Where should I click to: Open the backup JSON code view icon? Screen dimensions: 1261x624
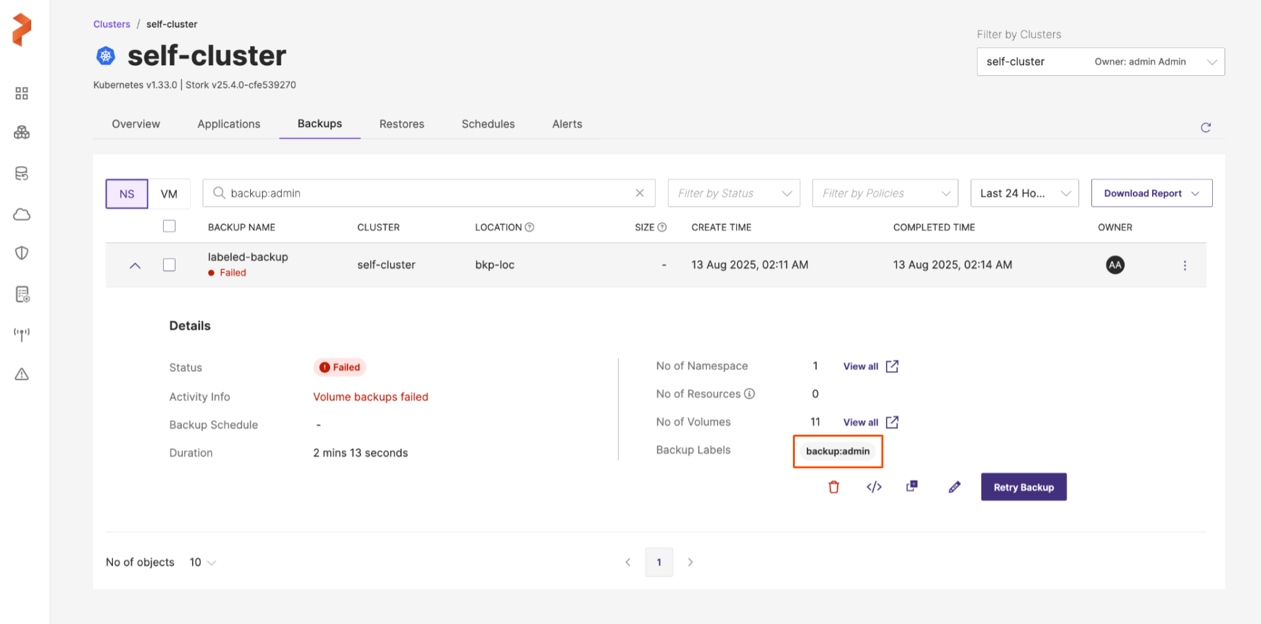pyautogui.click(x=873, y=487)
